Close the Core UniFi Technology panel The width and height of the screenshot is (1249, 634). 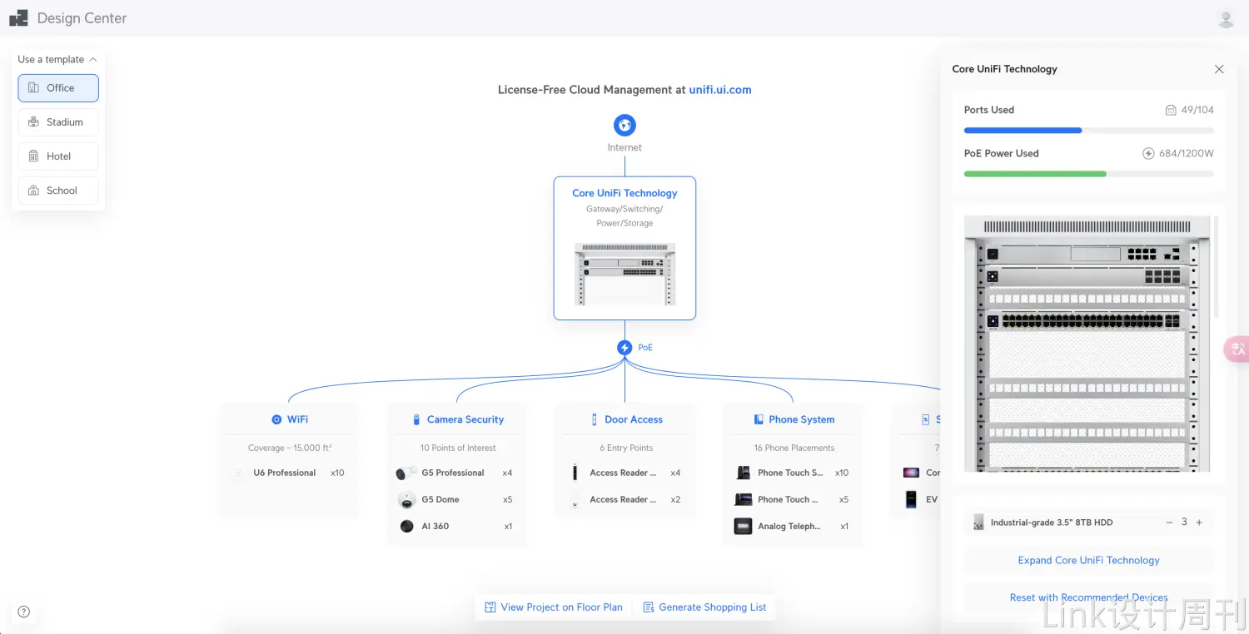(1219, 69)
